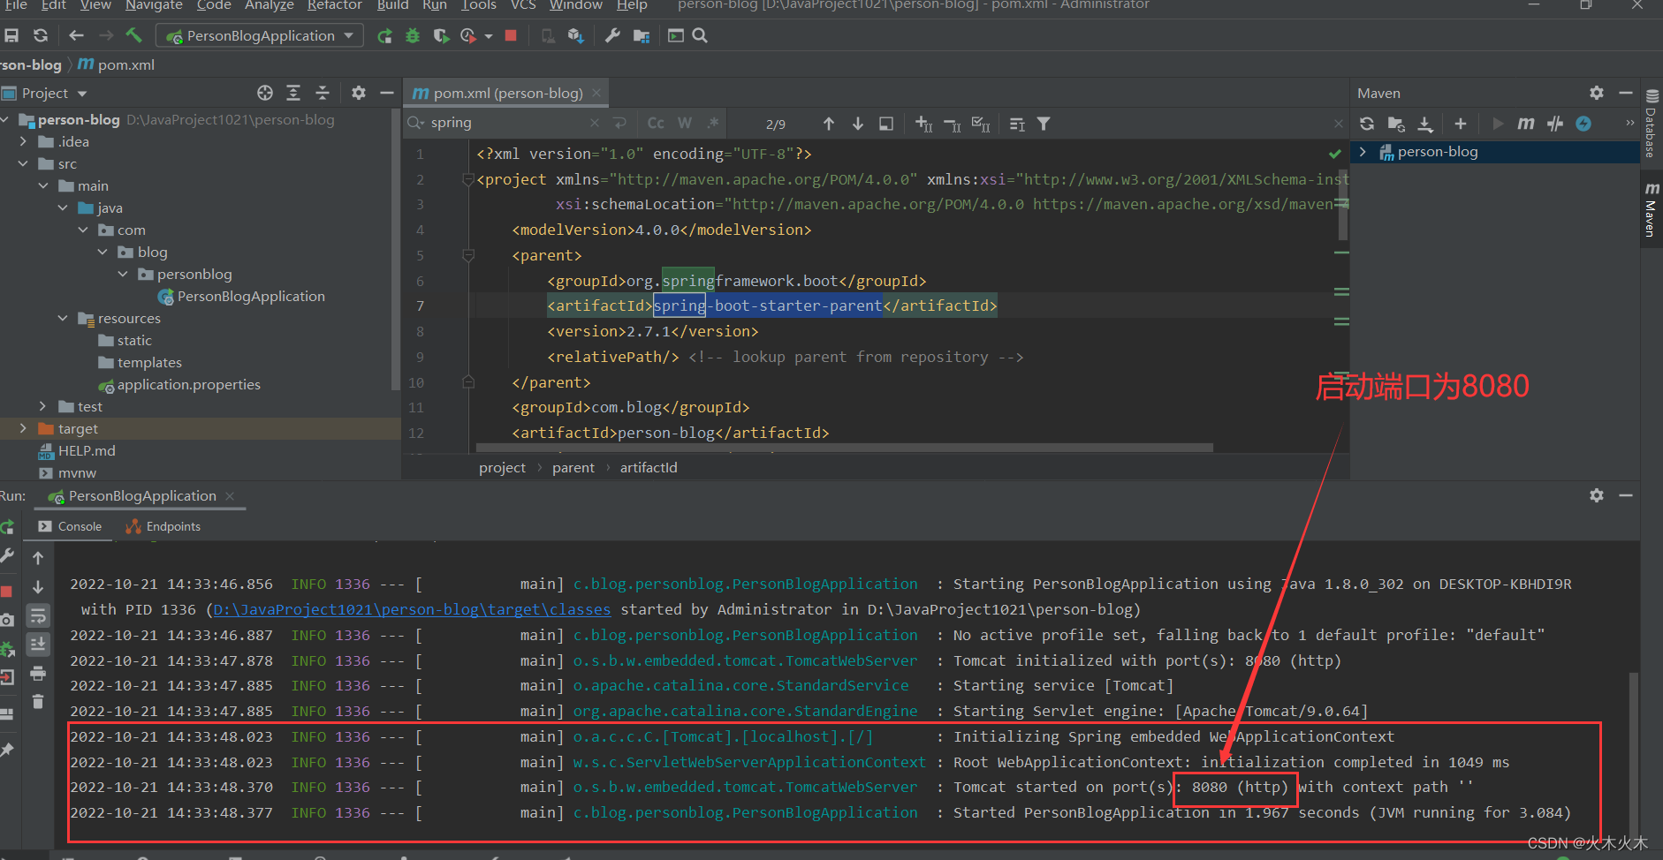Click the search filter funnel icon
The width and height of the screenshot is (1663, 860).
point(1044,124)
